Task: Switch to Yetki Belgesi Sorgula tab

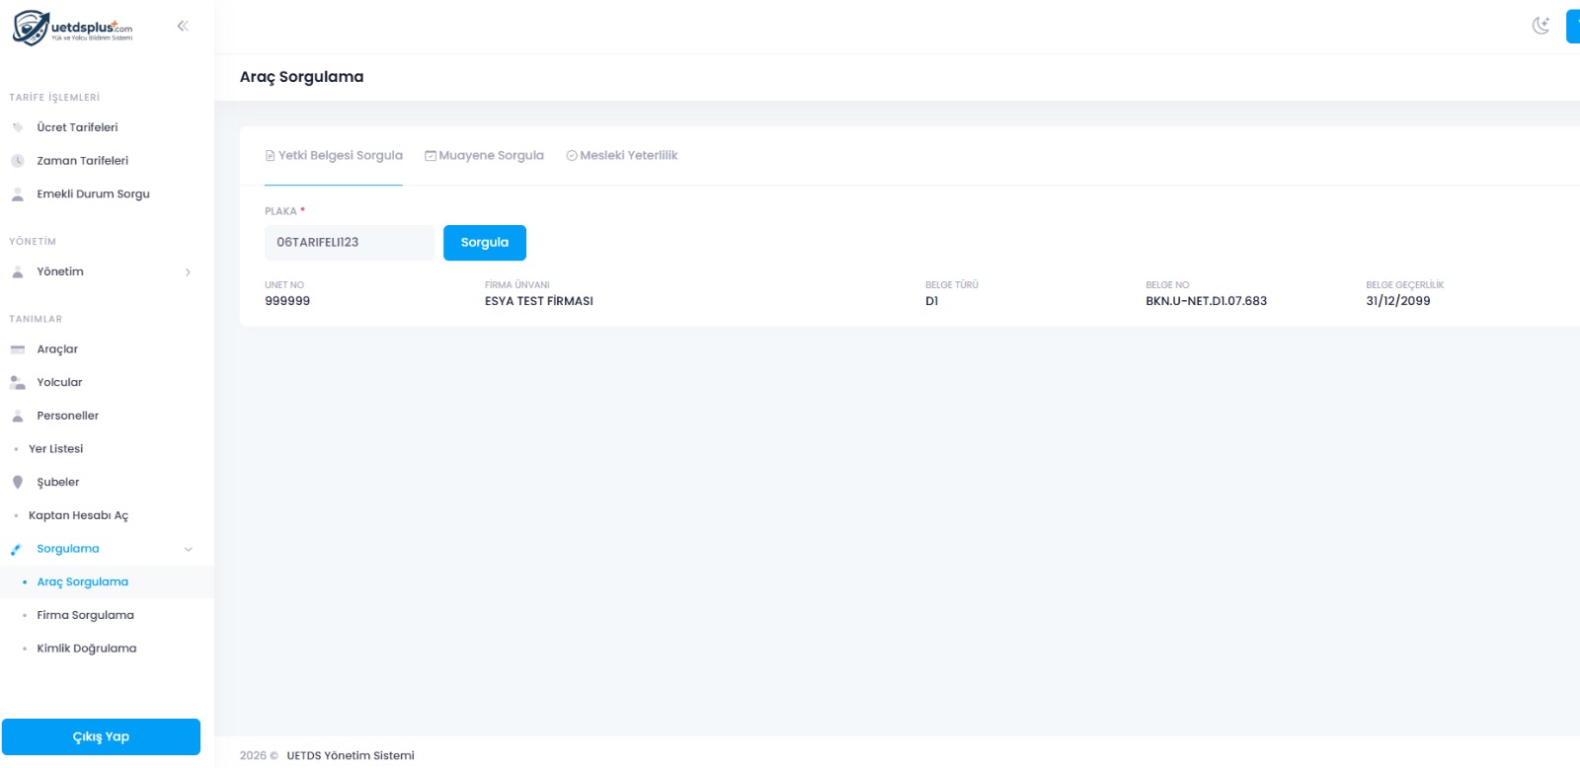Action: click(x=334, y=156)
